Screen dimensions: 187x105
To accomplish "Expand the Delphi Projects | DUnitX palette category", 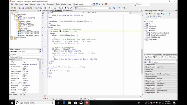I will pyautogui.click(x=146, y=81).
